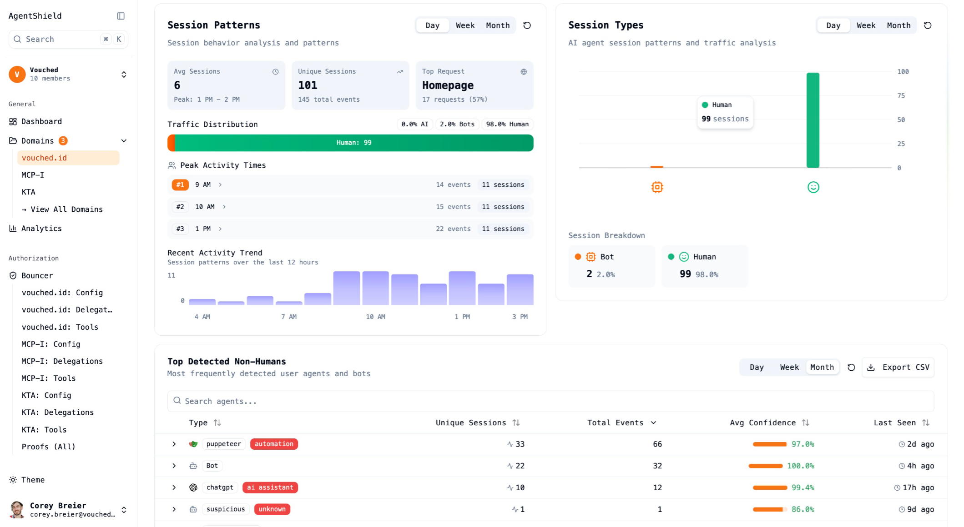This screenshot has width=964, height=527.
Task: Collapse the sidebar with the panel icon
Action: pyautogui.click(x=121, y=16)
